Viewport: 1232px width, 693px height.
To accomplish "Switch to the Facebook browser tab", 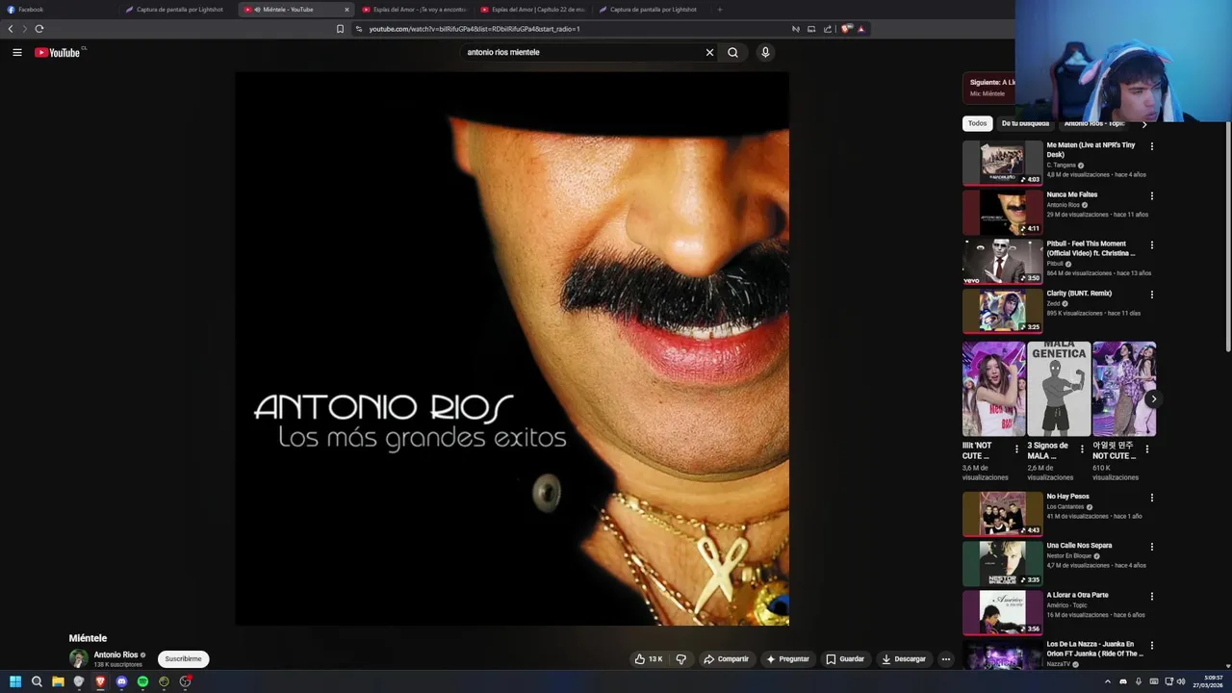I will pyautogui.click(x=58, y=10).
